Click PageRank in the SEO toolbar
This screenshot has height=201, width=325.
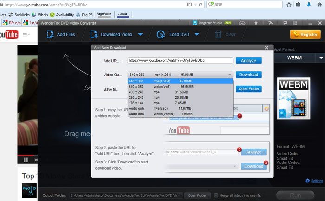pos(104,14)
